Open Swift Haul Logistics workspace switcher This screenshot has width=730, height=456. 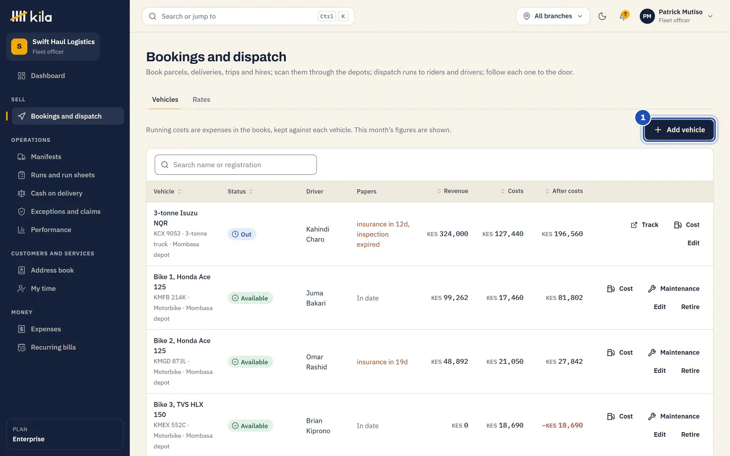click(x=53, y=47)
